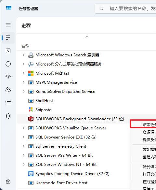Select Usermode Font Driver Host row text
Image resolution: width=156 pixels, height=190 pixels.
pyautogui.click(x=61, y=183)
